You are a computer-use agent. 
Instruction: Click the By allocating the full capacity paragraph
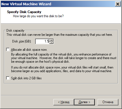click(64, 58)
